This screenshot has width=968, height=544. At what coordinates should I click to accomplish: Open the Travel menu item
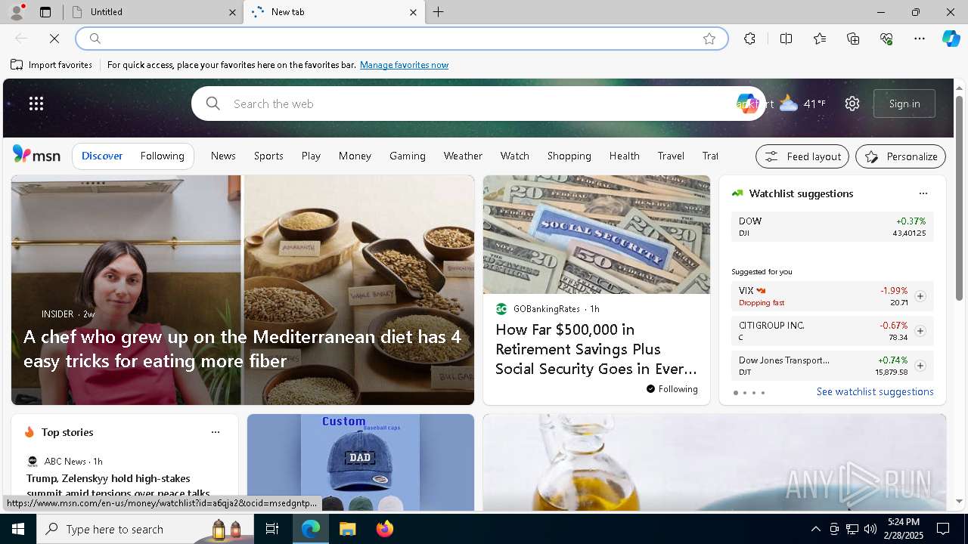pyautogui.click(x=671, y=156)
